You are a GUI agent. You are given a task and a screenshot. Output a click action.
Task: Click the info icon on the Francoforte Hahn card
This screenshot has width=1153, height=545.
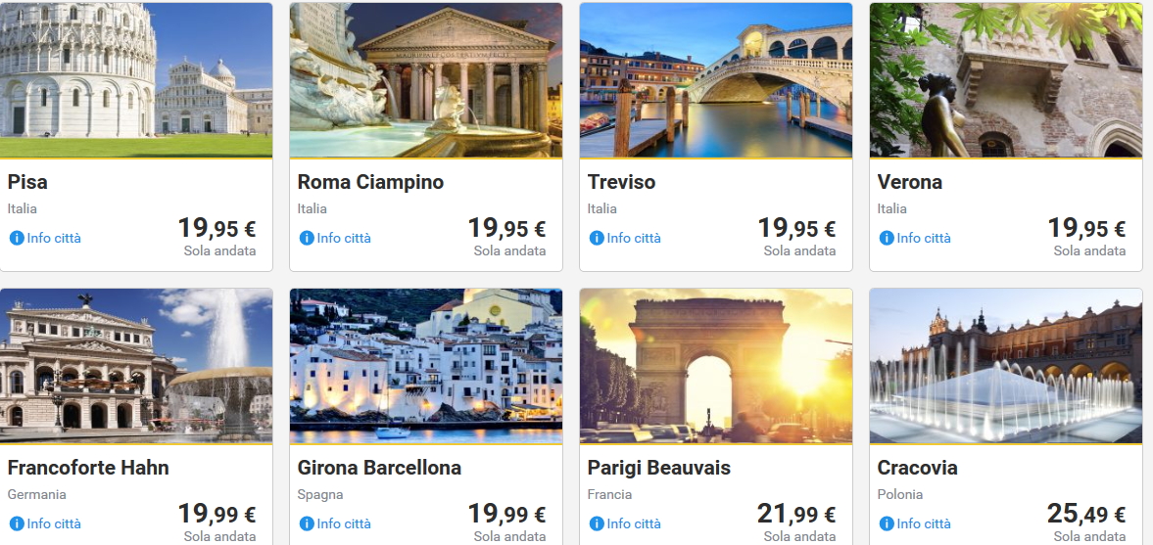coord(17,523)
